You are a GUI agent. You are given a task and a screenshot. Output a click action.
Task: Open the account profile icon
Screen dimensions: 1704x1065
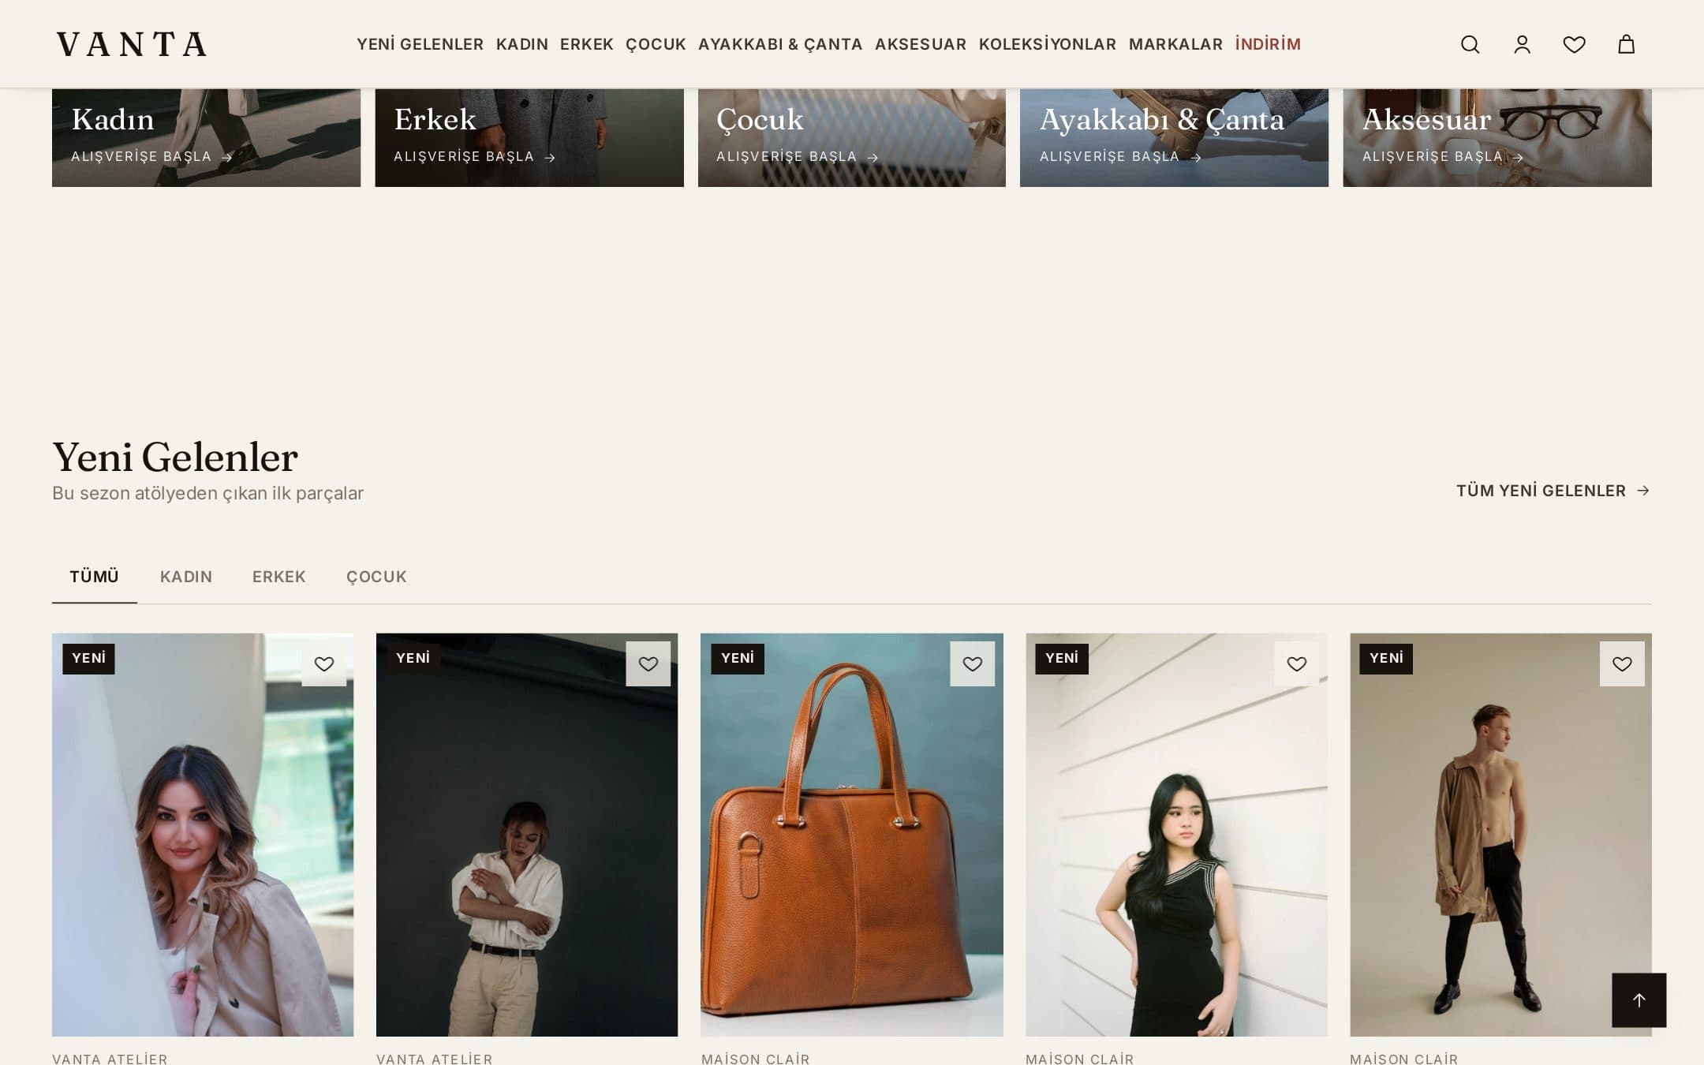[1522, 44]
